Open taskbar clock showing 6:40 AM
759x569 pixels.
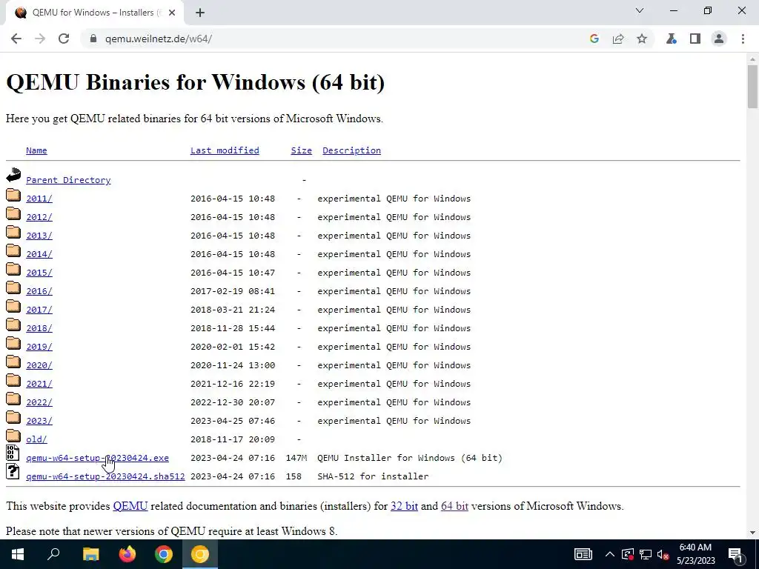(695, 554)
